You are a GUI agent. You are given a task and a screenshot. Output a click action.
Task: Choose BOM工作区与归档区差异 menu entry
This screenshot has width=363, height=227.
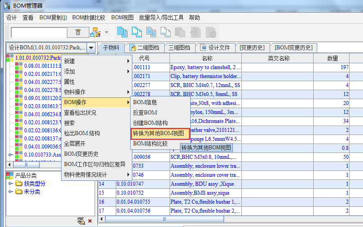[96, 164]
